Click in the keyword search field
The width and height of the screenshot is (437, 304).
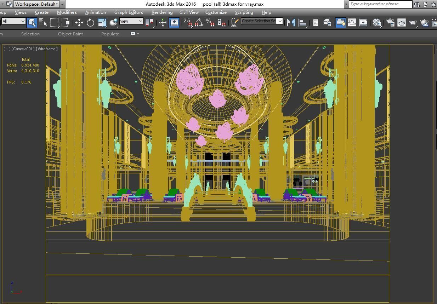point(380,4)
